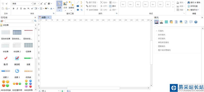This screenshot has height=92, width=204.
Task: Click the format painter brush icon
Action: 7,4
